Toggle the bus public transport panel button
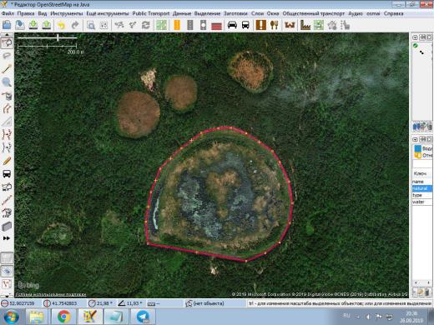434x325 pixels. 7,174
